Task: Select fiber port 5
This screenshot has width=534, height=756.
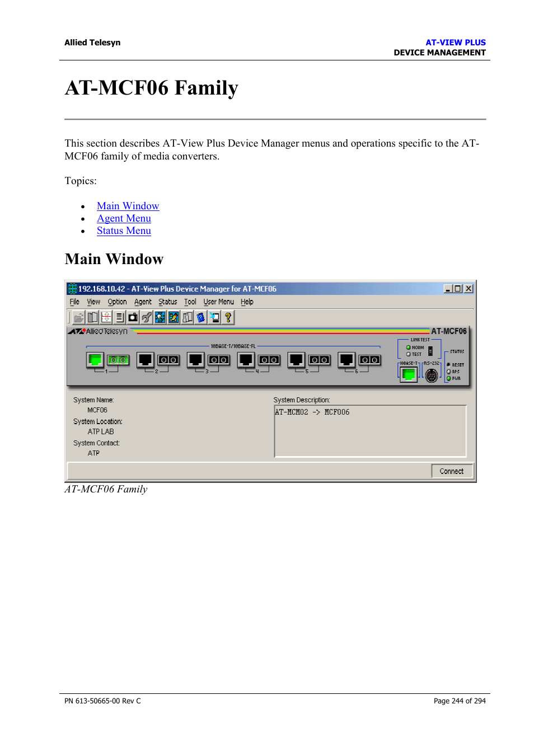Action: pos(319,360)
